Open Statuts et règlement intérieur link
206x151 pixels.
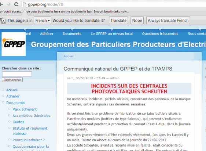click(30, 131)
